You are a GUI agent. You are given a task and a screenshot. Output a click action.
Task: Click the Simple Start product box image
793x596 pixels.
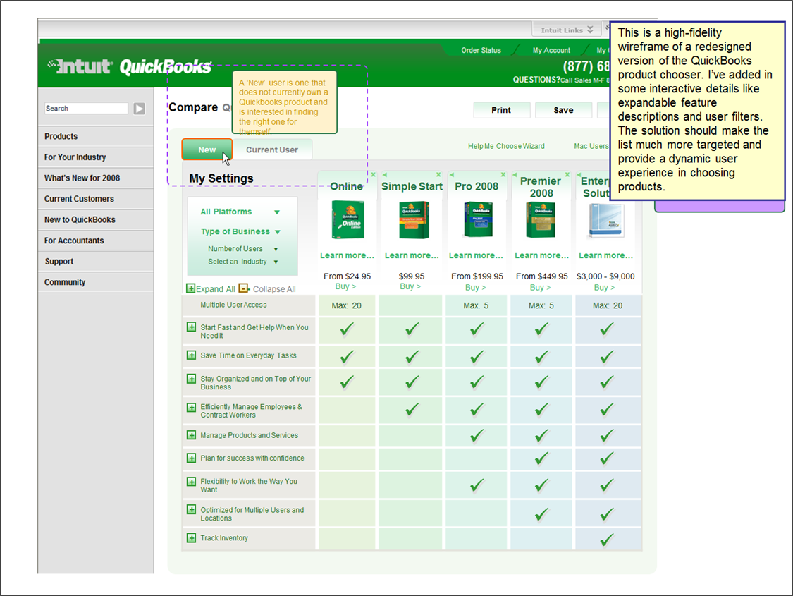click(413, 220)
